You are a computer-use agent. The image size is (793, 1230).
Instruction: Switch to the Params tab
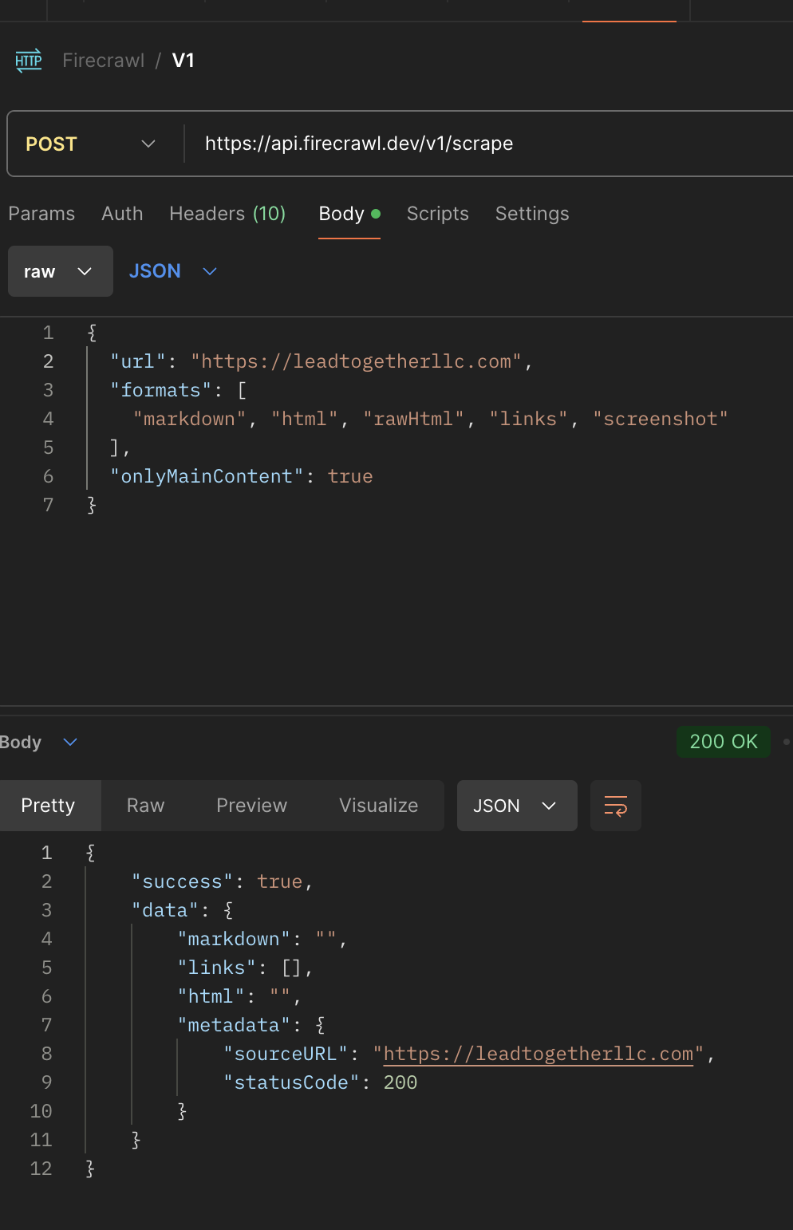[41, 214]
